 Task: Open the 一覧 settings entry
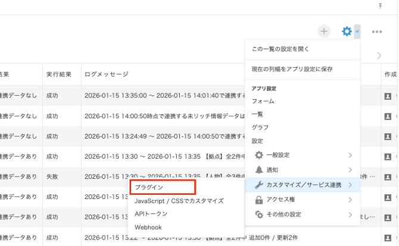[x=257, y=114]
